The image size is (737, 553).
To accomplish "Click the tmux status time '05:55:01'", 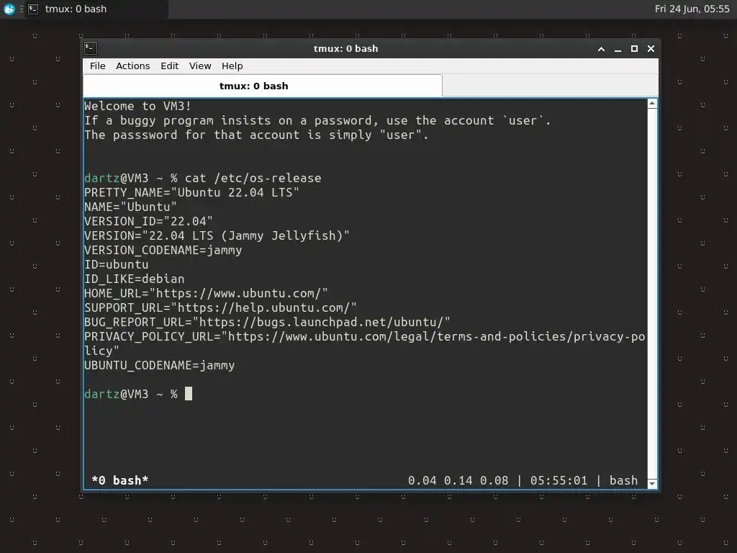I will click(x=559, y=480).
